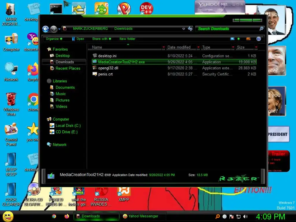Open the BEEP BEEP desktop icon
This screenshot has height=222, width=296.
pos(11,164)
